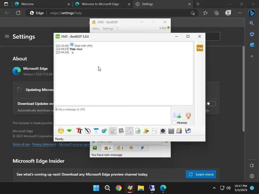The height and width of the screenshot is (194, 259).
Task: Open the emoticon smiley picker in the chat toolbar
Action: pyautogui.click(x=61, y=131)
